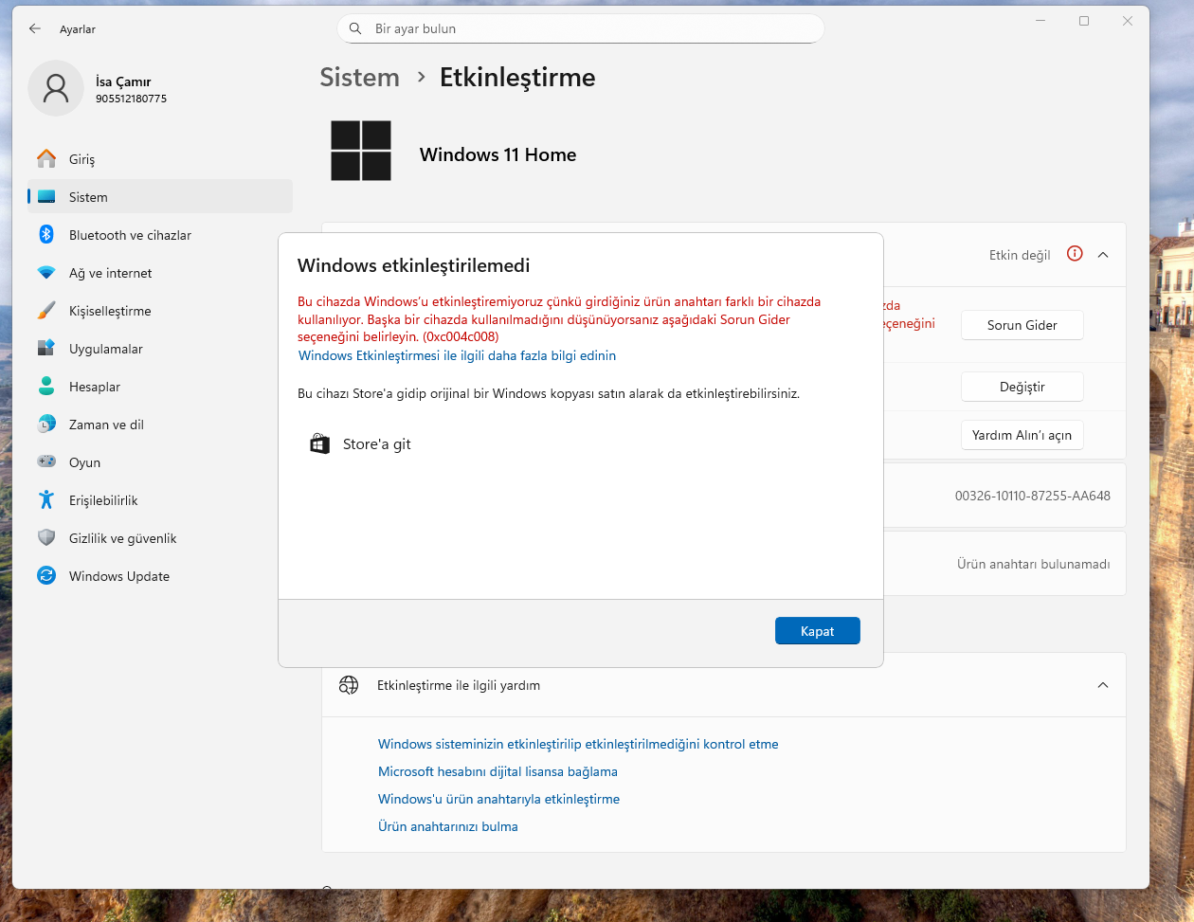Click the Kişiselleştirme paintbrush icon
Image resolution: width=1194 pixels, height=922 pixels.
pos(46,311)
